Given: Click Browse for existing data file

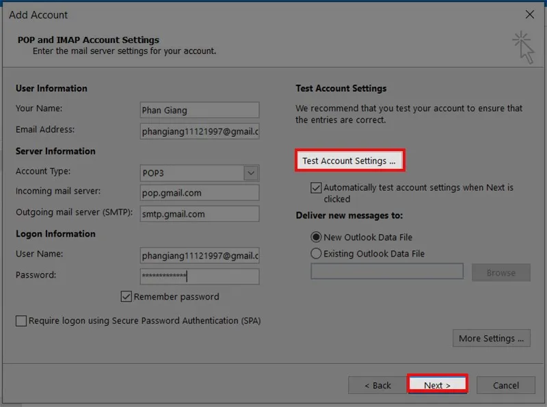Looking at the screenshot, I should coord(501,272).
